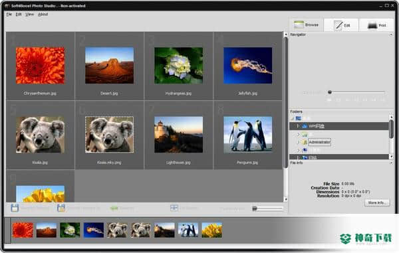Click the red chrysanthemum in the filmstrip
The height and width of the screenshot is (253, 399).
click(23, 230)
